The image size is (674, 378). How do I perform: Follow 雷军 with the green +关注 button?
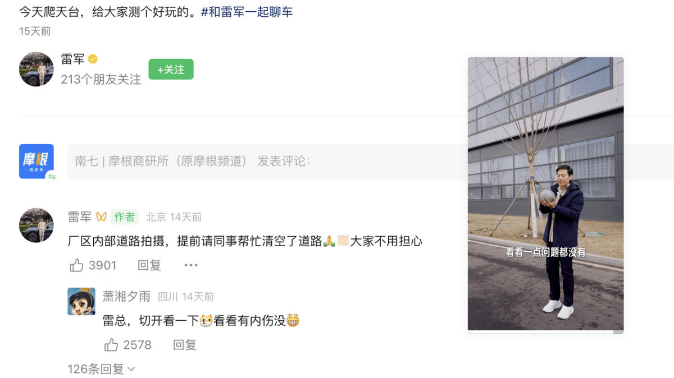click(x=171, y=70)
